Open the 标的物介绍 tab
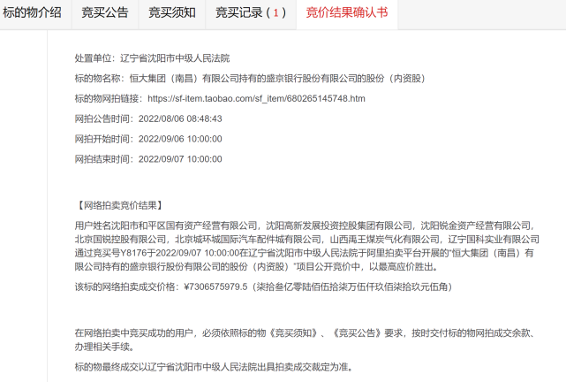The width and height of the screenshot is (566, 382). pos(34,13)
